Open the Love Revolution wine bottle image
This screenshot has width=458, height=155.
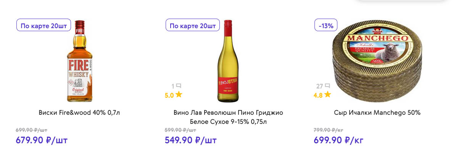click(228, 61)
